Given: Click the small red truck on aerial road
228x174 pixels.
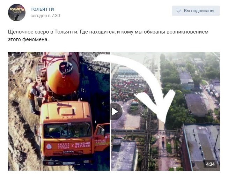Looking at the screenshot, I should click(x=163, y=140).
